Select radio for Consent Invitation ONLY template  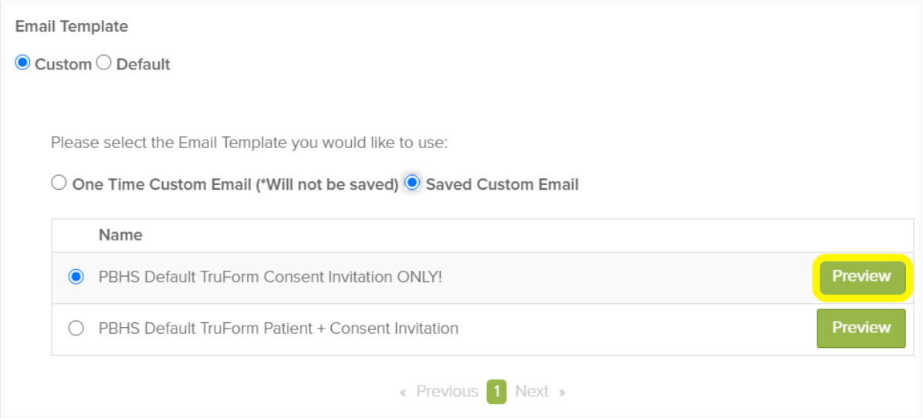[76, 277]
